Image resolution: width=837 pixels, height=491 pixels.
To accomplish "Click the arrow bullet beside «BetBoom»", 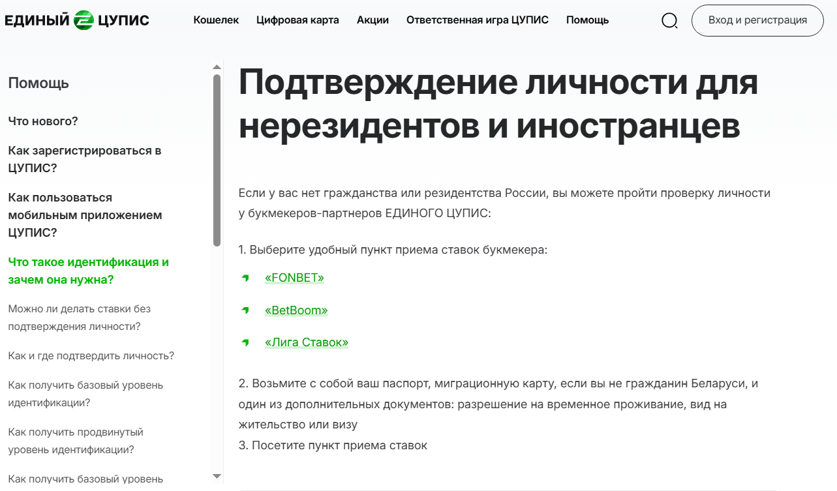I will tap(246, 310).
